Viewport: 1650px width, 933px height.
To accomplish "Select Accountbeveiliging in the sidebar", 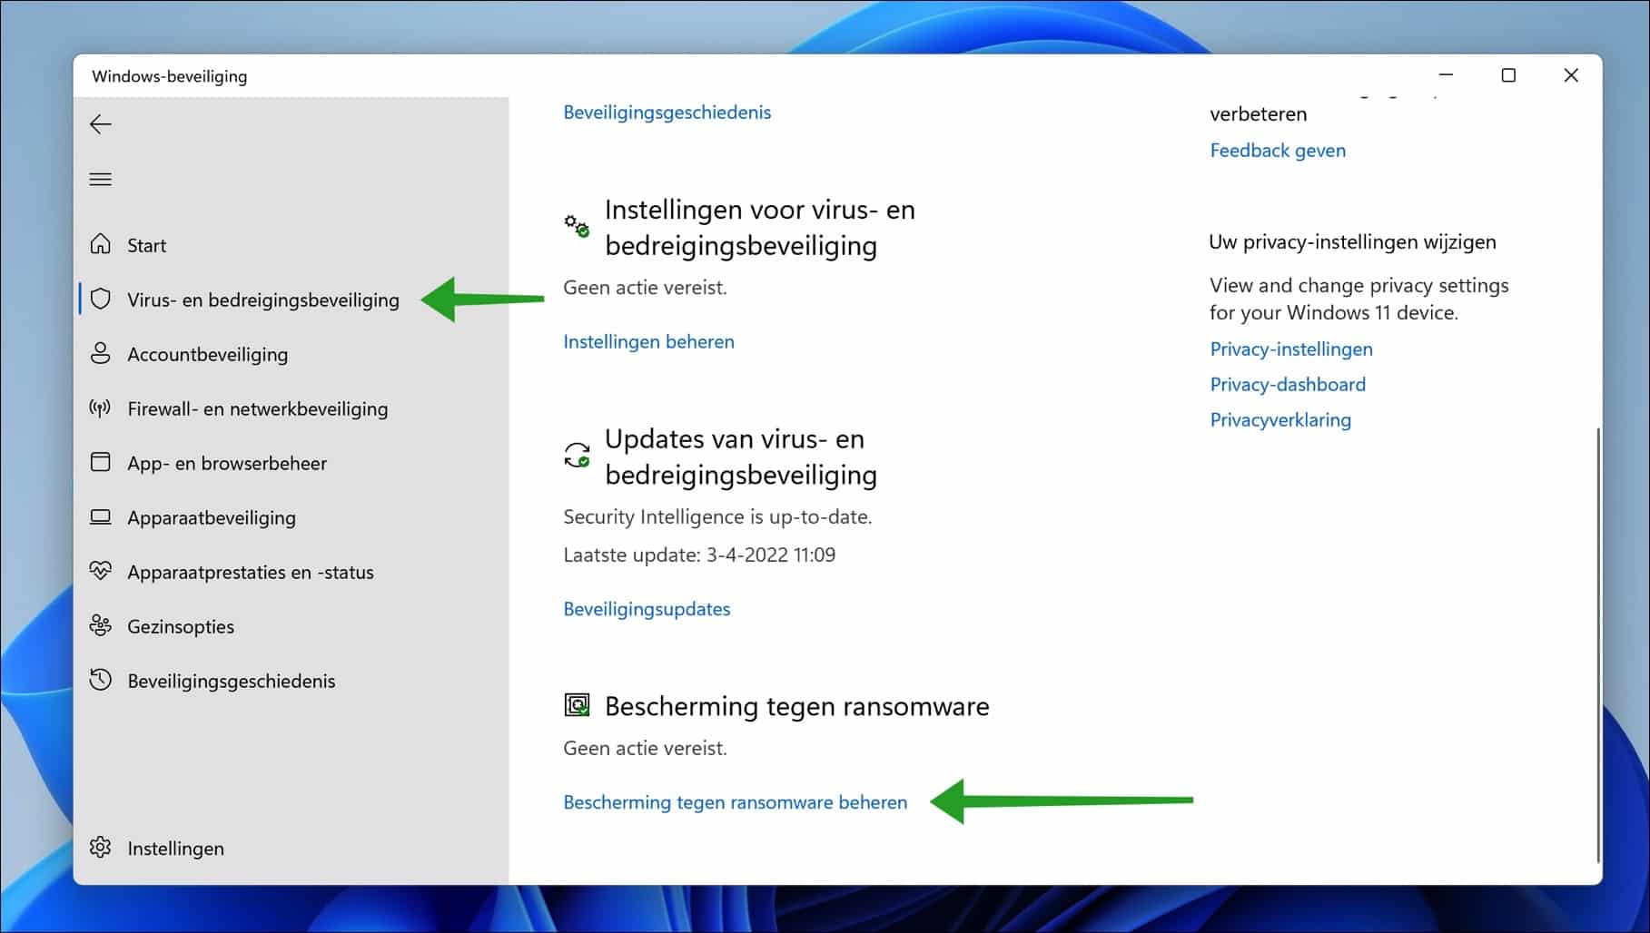I will [x=208, y=354].
